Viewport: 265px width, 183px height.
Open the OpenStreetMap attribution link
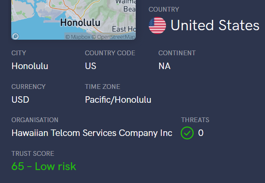[114, 37]
